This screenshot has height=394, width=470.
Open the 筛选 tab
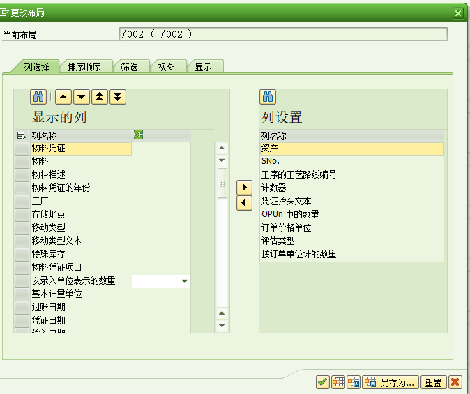pyautogui.click(x=129, y=67)
